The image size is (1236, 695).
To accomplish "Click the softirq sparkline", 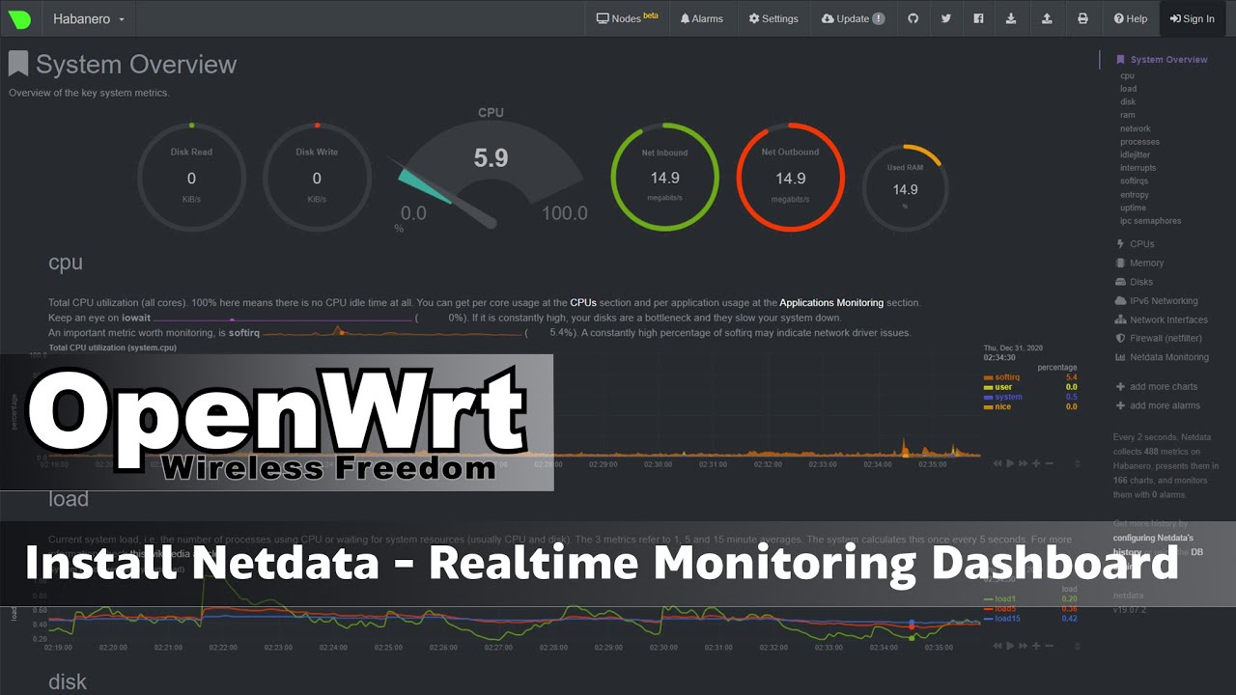I will [392, 332].
